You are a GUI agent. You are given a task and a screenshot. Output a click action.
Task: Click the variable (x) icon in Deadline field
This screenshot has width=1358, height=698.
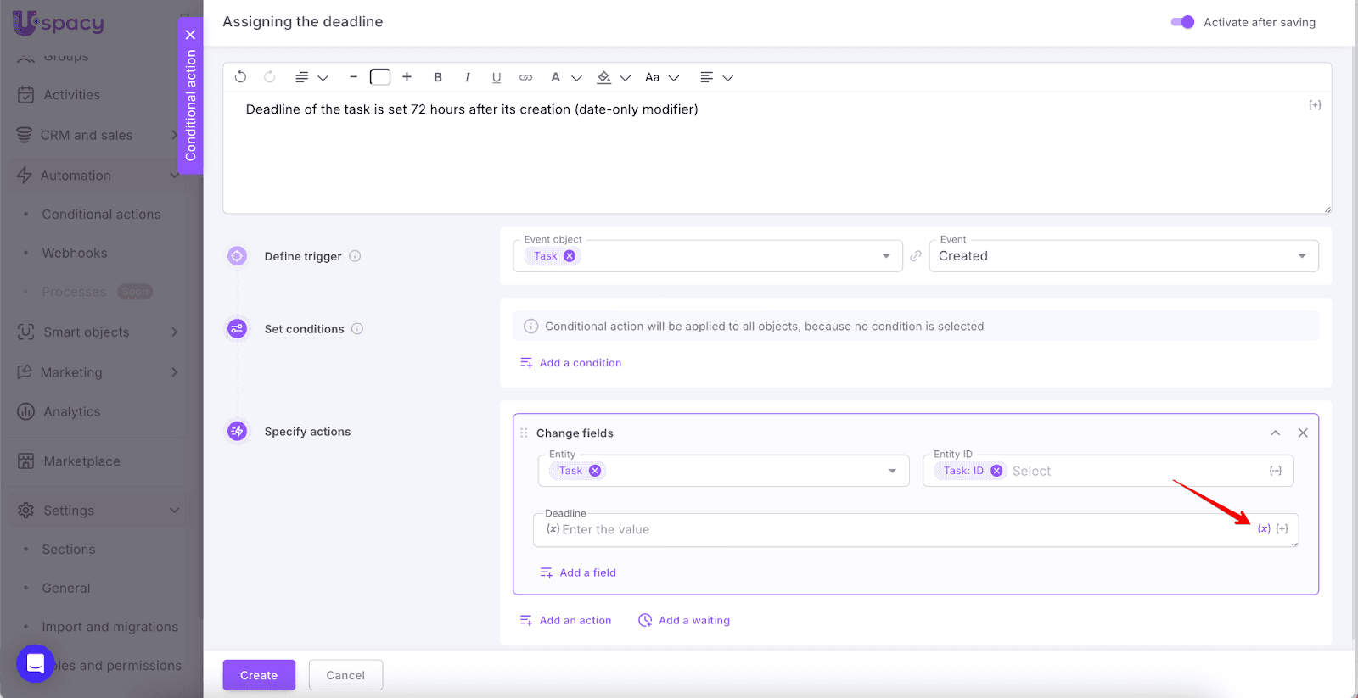(x=1264, y=529)
